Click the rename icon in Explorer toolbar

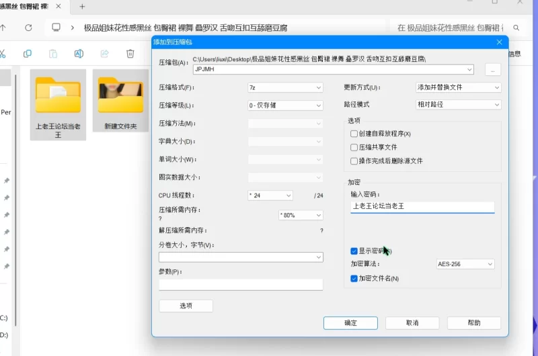click(x=79, y=54)
